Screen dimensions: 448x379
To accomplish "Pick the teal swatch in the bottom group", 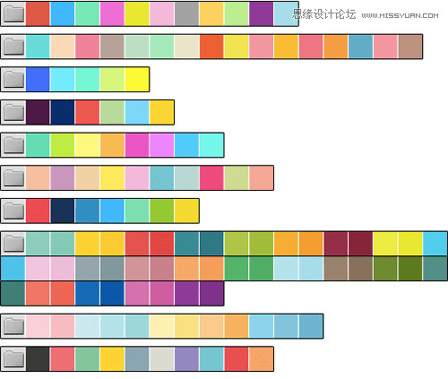I will [x=211, y=359].
